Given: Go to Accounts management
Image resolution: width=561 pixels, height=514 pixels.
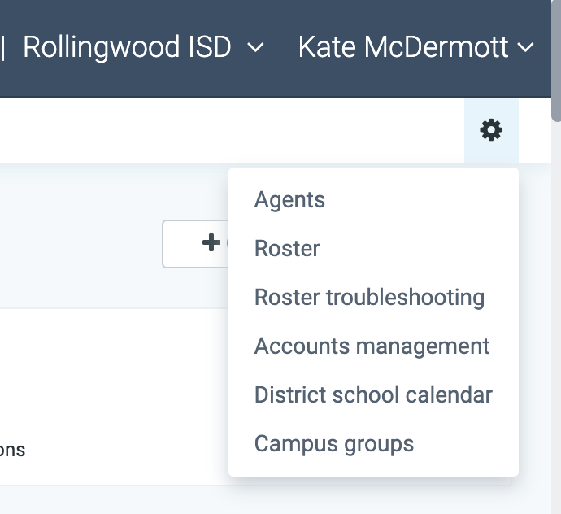Looking at the screenshot, I should pyautogui.click(x=373, y=346).
